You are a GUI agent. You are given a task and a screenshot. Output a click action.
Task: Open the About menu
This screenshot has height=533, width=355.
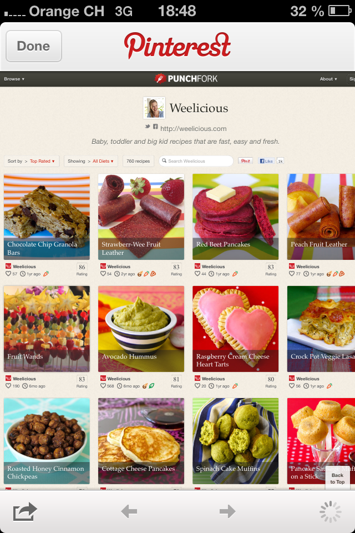point(328,79)
